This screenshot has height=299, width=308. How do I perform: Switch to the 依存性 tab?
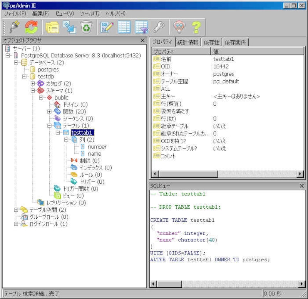click(212, 42)
